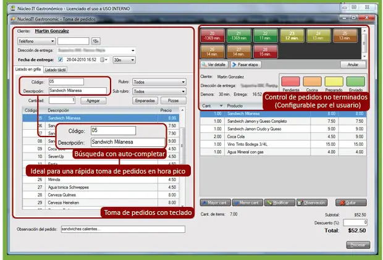
Task: Select Mirinda product row
Action: click(x=101, y=180)
